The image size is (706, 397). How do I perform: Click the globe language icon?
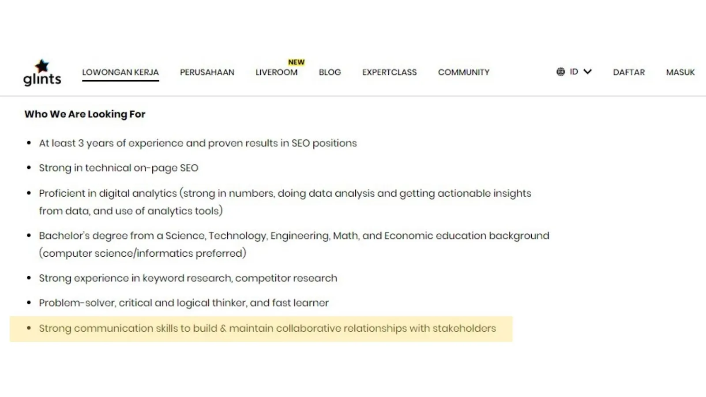click(x=561, y=71)
